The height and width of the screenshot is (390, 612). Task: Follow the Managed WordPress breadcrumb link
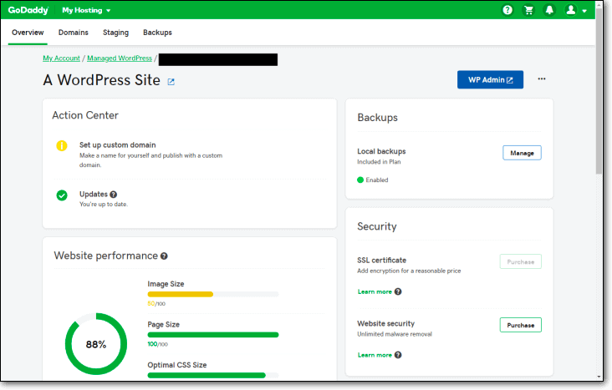tap(120, 58)
